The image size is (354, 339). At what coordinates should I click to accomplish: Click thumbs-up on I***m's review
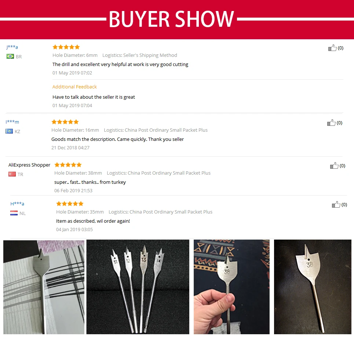pyautogui.click(x=331, y=123)
